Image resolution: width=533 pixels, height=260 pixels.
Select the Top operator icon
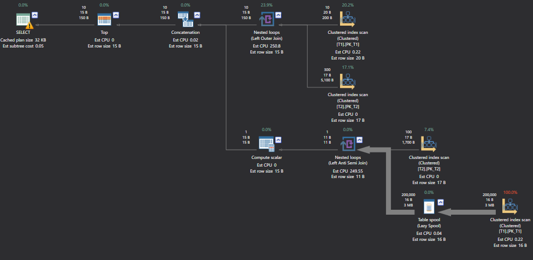point(104,20)
